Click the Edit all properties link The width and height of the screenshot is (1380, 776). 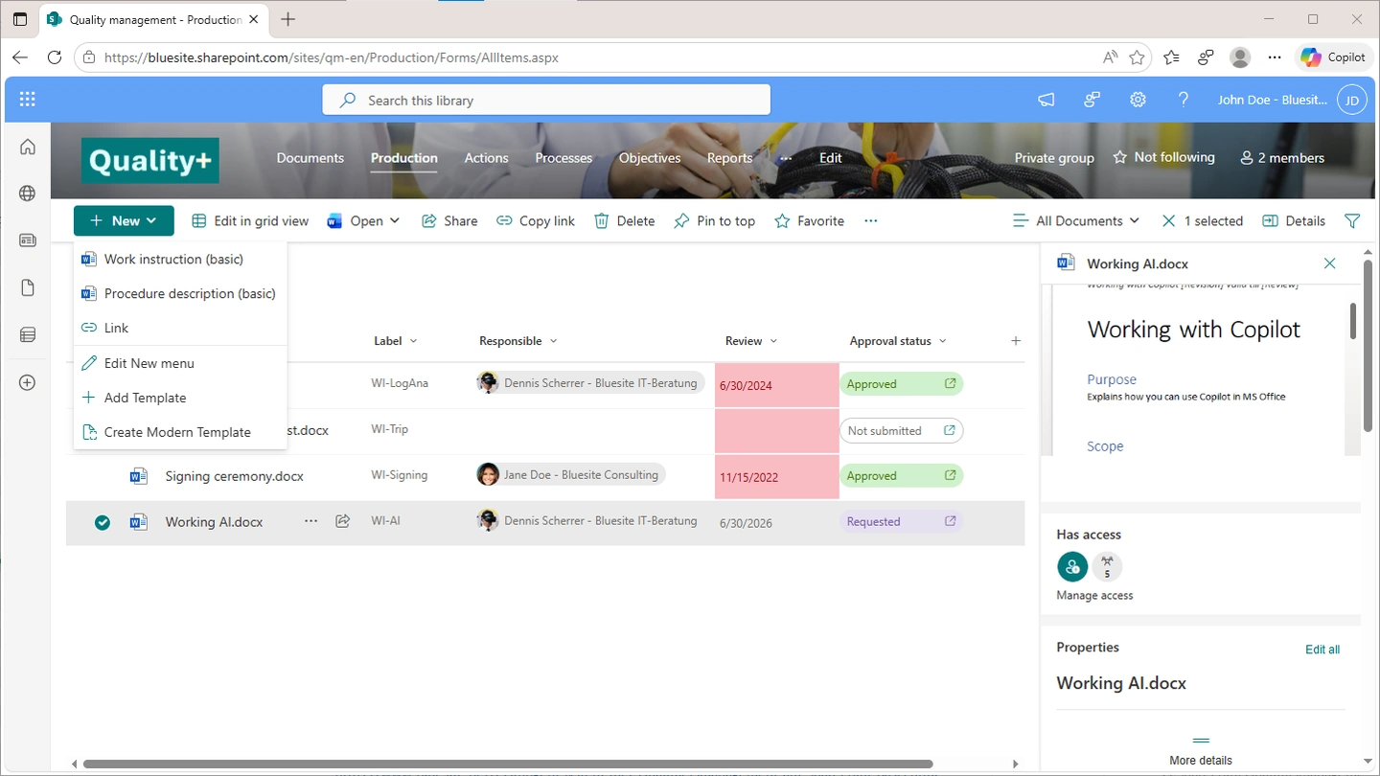pyautogui.click(x=1322, y=650)
